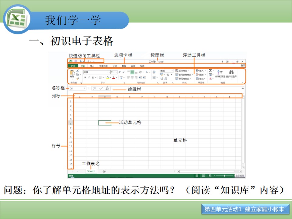Open the 文件 tab

point(73,66)
